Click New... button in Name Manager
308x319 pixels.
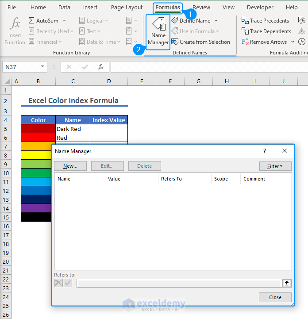pyautogui.click(x=70, y=166)
